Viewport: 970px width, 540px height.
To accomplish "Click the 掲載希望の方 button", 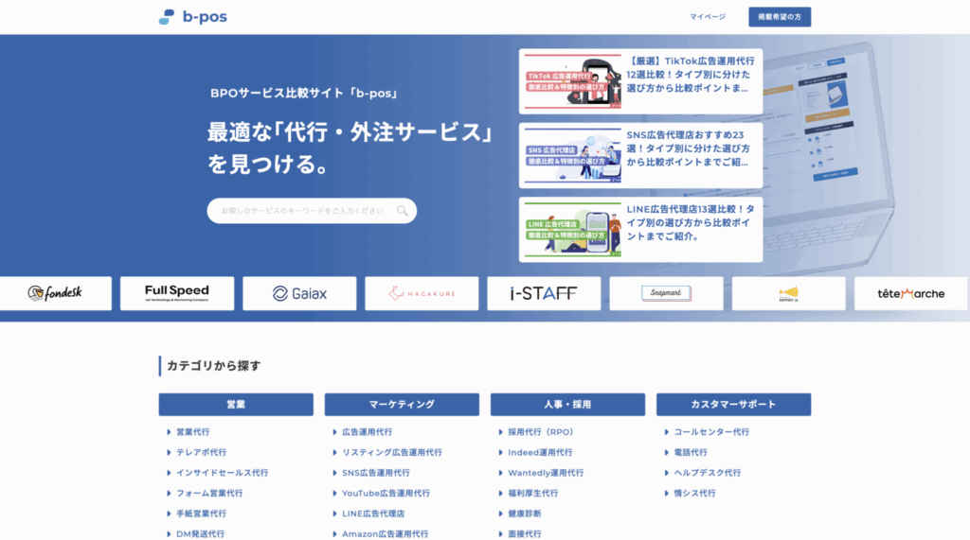I will click(x=780, y=17).
